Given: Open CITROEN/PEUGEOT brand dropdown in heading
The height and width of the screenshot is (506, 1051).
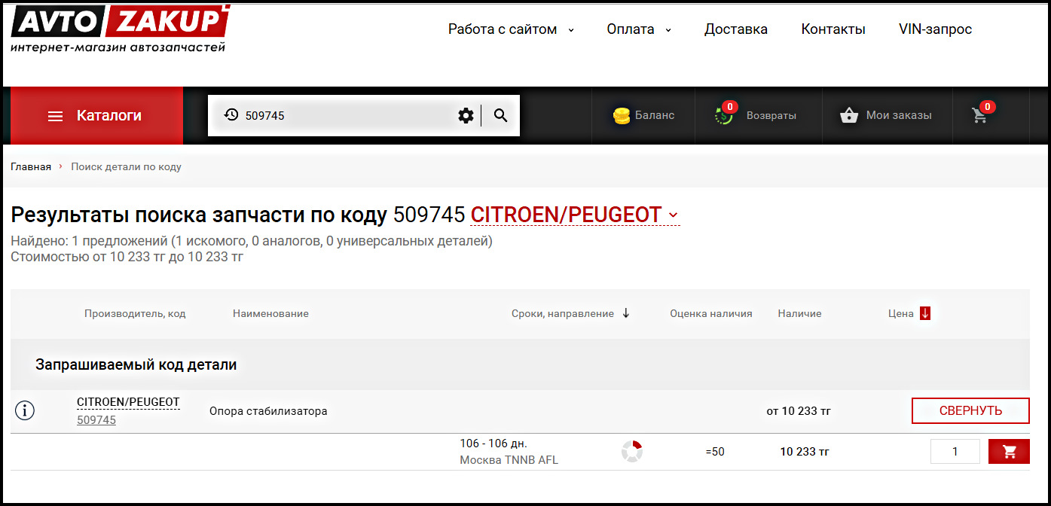Looking at the screenshot, I should (x=575, y=215).
